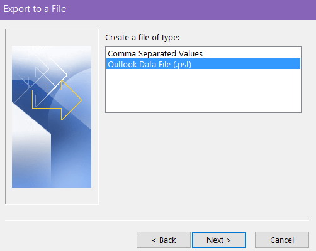
Task: Click the blank gray area under the list box
Action: pyautogui.click(x=203, y=165)
